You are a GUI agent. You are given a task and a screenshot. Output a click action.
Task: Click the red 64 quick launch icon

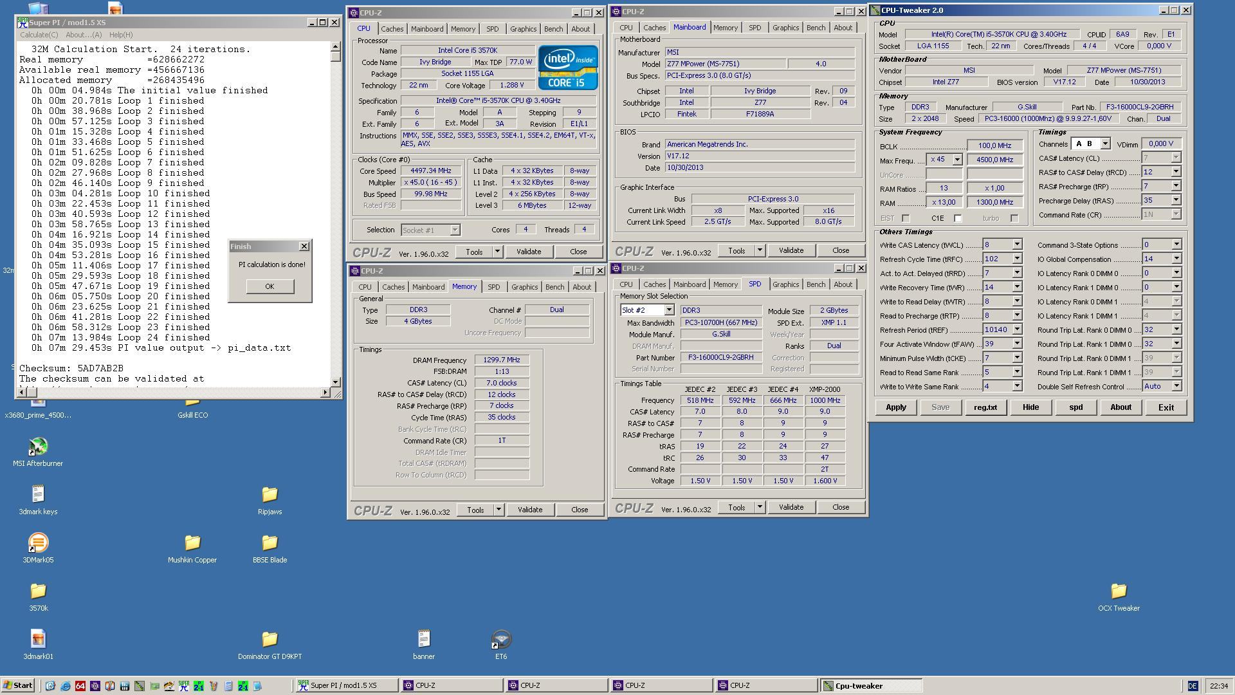click(x=80, y=686)
